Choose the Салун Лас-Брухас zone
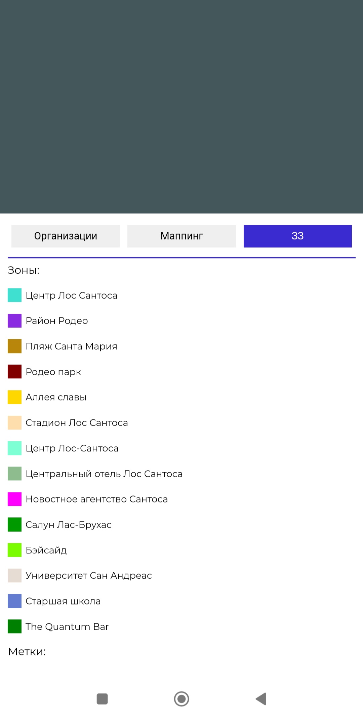 coord(69,525)
